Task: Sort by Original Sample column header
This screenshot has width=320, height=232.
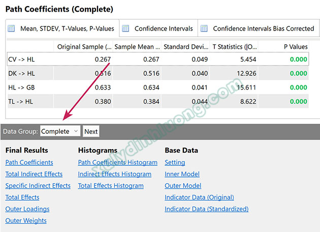Action: pos(83,47)
